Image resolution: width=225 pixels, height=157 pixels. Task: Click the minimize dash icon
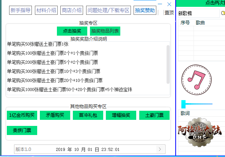[160, 4]
